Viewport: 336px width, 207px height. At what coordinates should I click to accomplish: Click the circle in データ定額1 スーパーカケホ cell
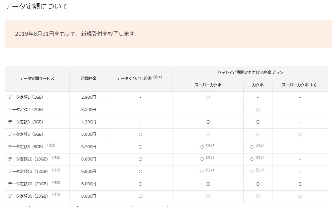coord(208,97)
